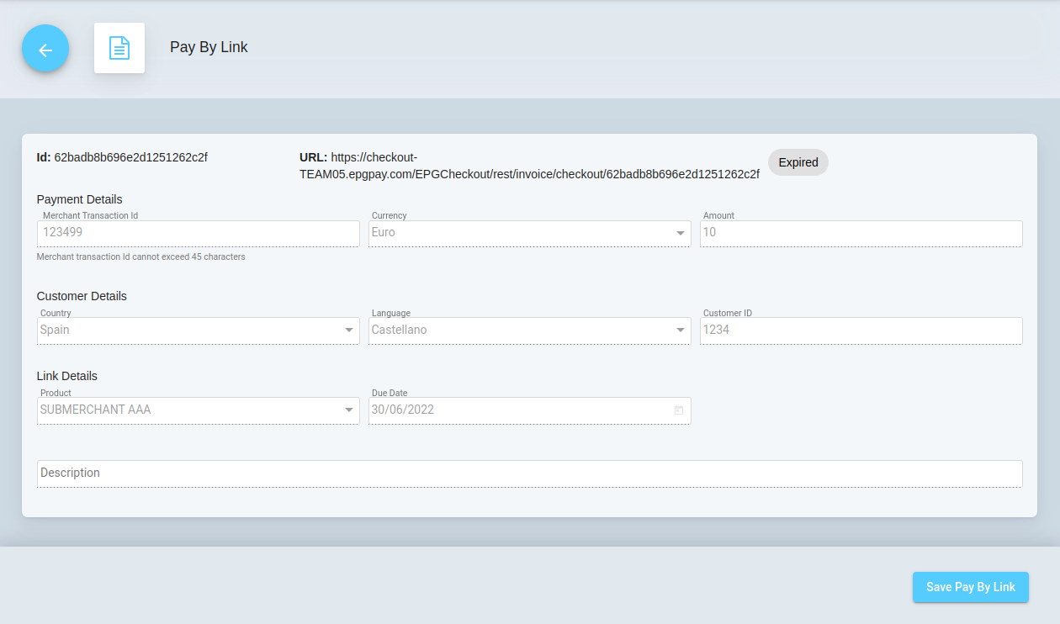Expand the Language dropdown showing Castellano

(680, 331)
